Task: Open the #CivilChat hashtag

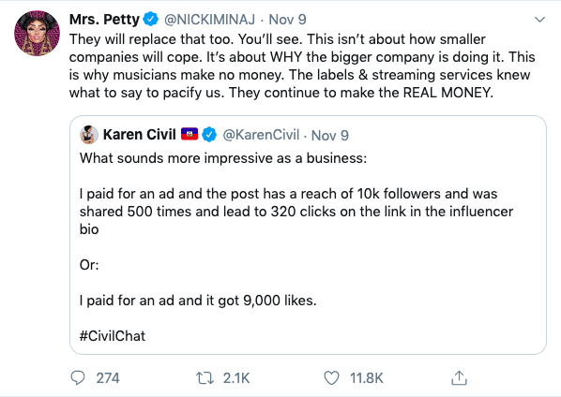Action: (x=113, y=336)
